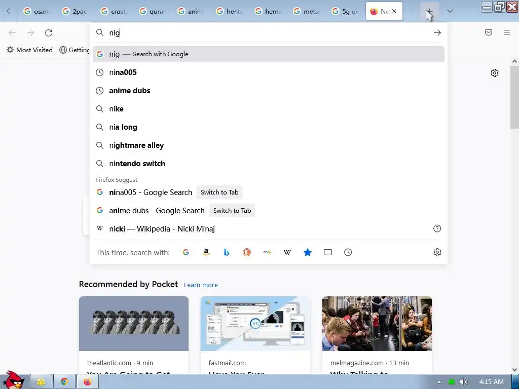Open the Firefox application menu
The image size is (519, 389).
tap(507, 32)
